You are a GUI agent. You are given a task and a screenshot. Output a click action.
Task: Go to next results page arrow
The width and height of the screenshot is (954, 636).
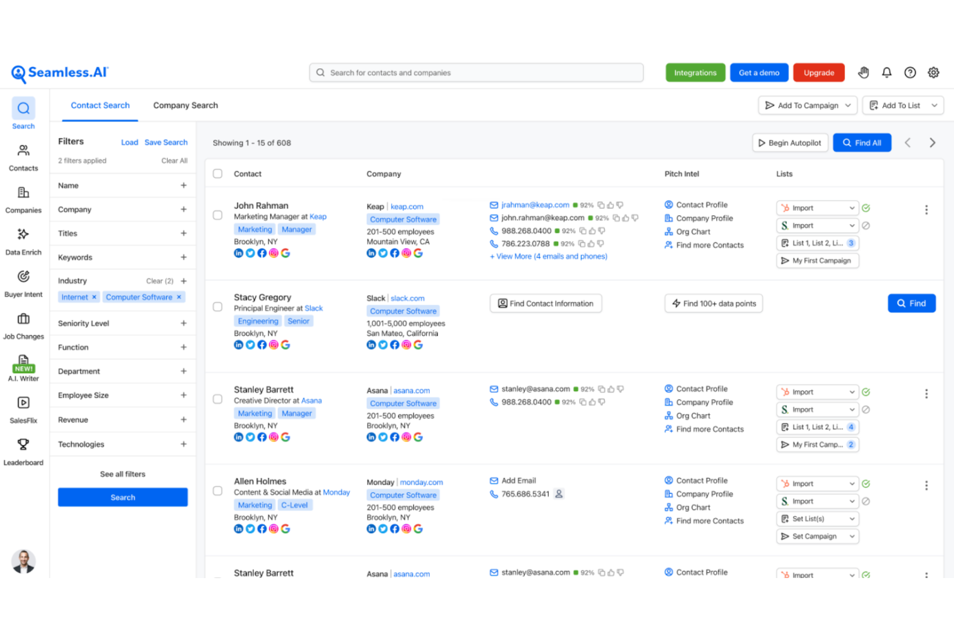[932, 143]
